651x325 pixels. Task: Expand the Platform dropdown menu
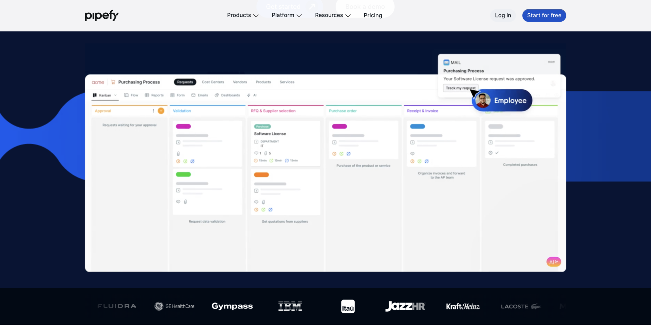(286, 15)
